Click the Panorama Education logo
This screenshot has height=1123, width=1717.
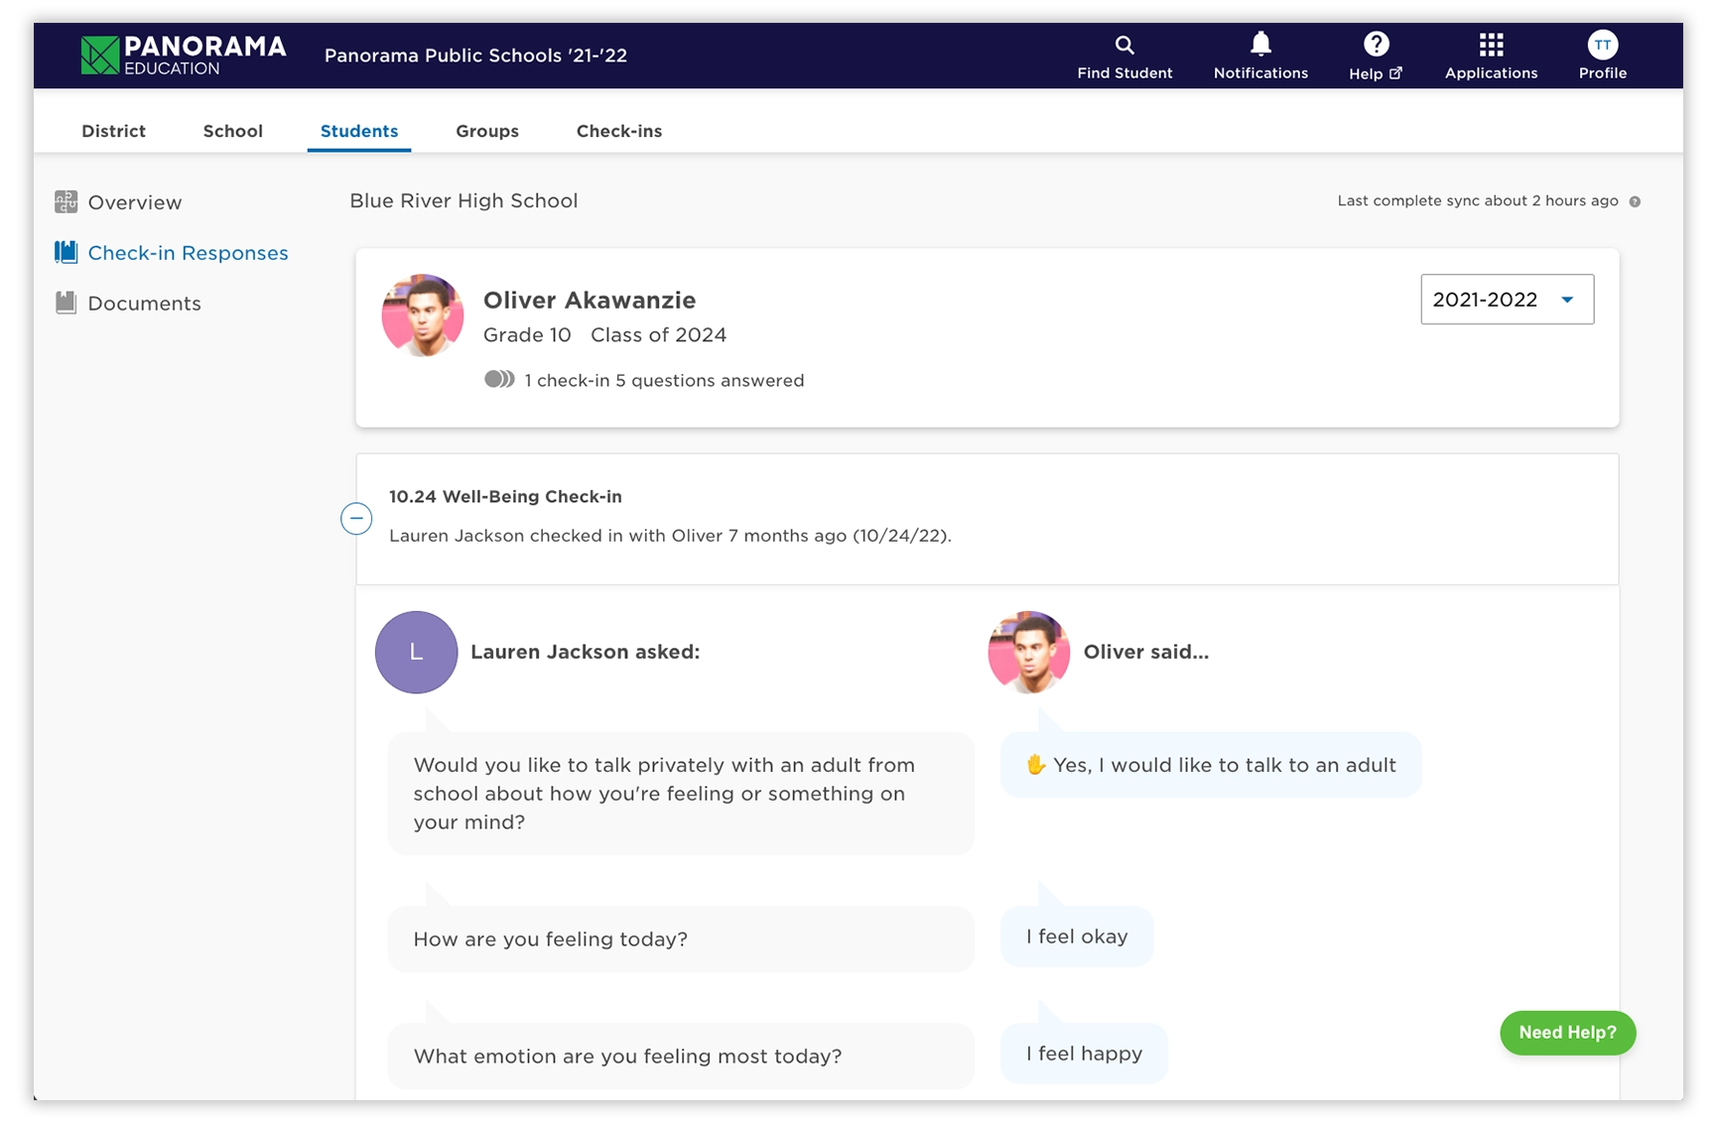(x=184, y=56)
